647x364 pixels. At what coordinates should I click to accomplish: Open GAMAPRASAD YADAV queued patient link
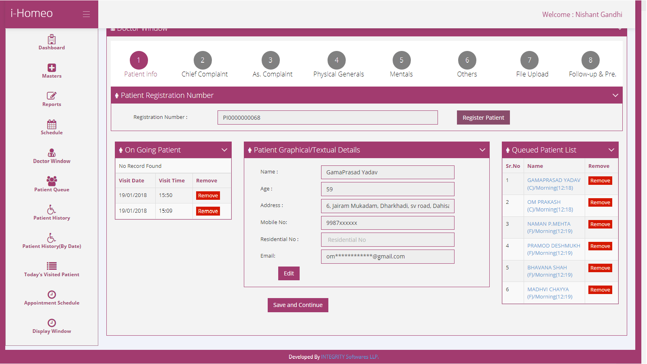click(x=554, y=184)
